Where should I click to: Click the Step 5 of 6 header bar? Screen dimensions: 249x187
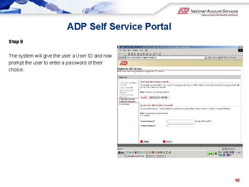(x=179, y=77)
